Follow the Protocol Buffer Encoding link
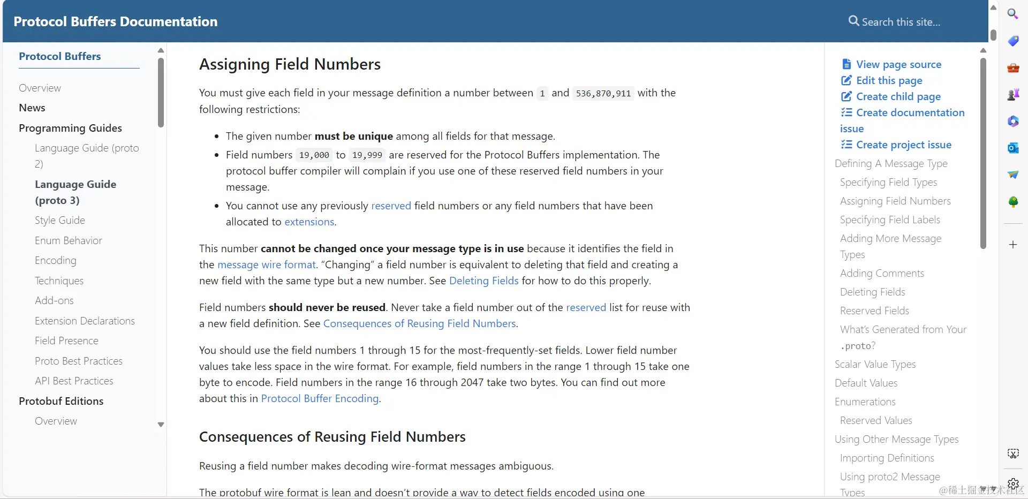The image size is (1028, 499). pos(320,398)
